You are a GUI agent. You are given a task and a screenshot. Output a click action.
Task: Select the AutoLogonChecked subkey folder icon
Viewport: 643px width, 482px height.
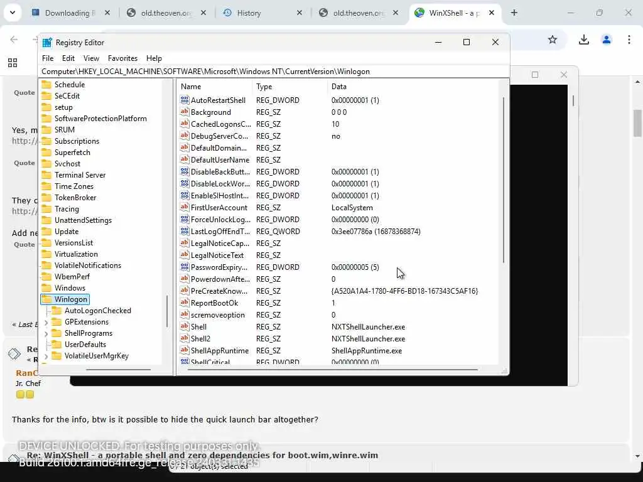coord(57,311)
